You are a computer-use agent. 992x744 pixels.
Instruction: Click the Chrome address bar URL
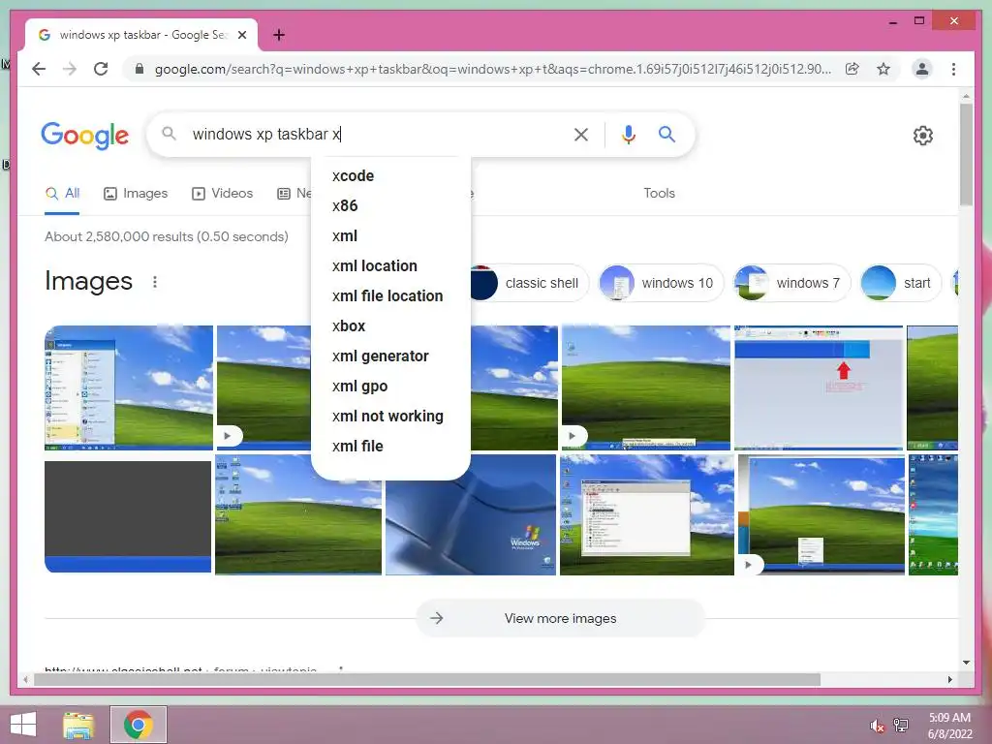[492, 69]
